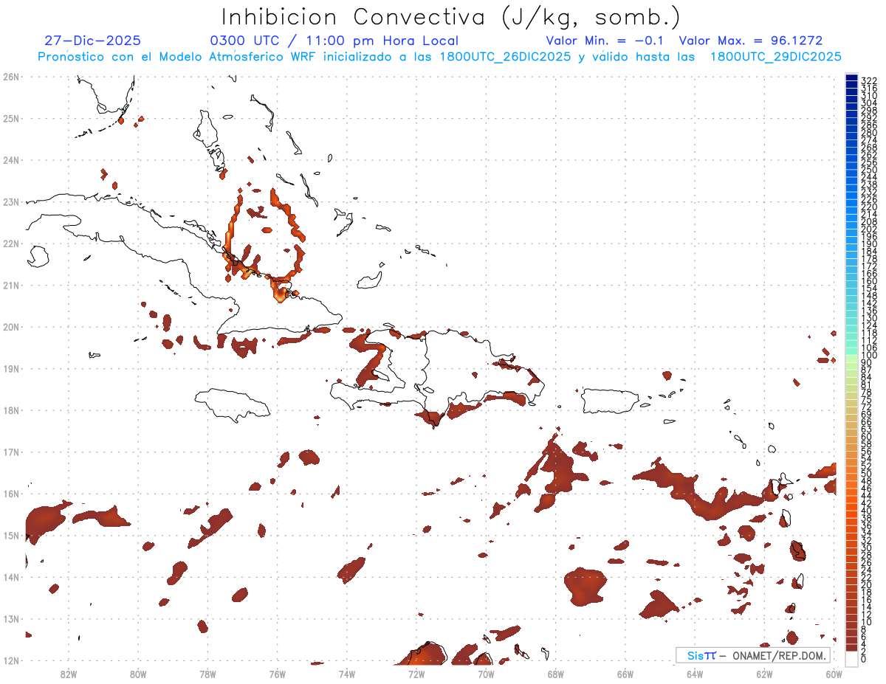Image resolution: width=886 pixels, height=684 pixels.
Task: Click the 16N latitude label
Action: coord(11,494)
